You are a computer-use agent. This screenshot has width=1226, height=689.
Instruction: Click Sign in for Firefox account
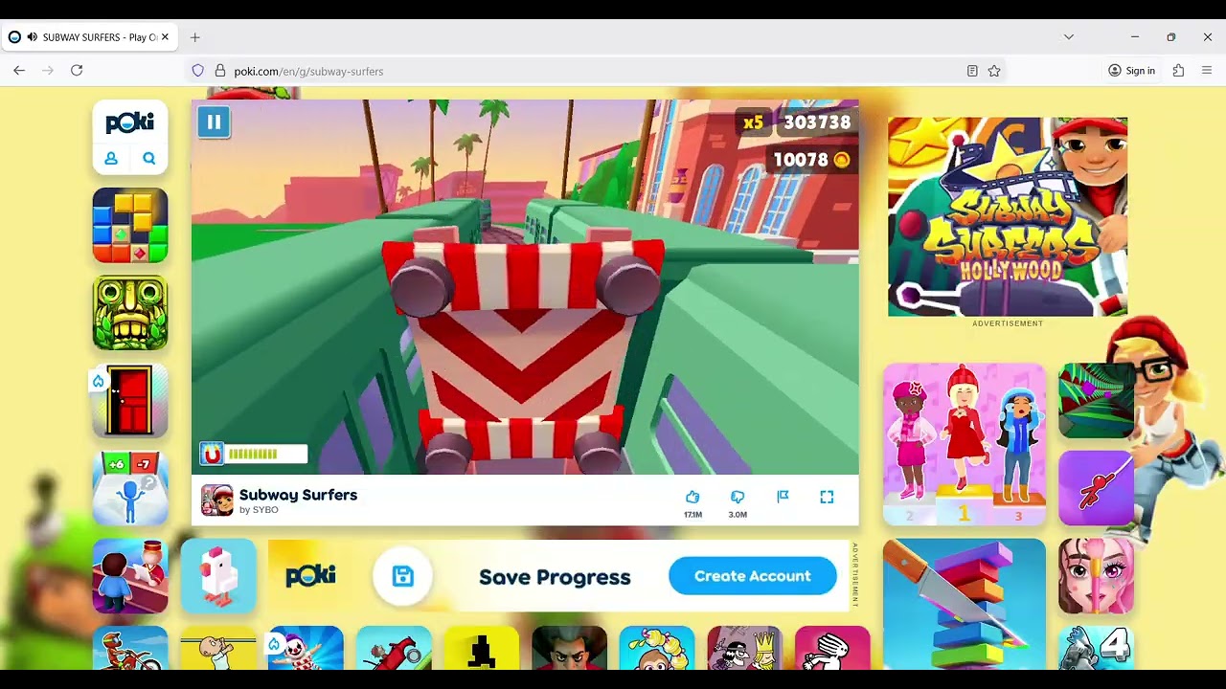1131,71
